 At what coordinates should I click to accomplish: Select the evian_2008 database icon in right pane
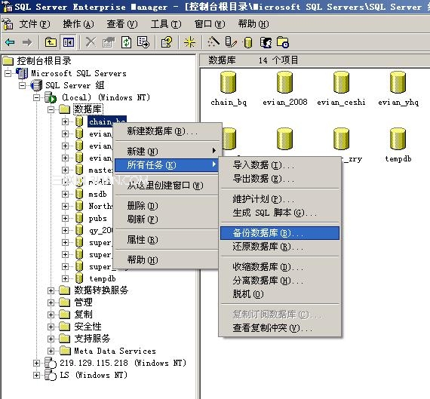click(x=284, y=82)
